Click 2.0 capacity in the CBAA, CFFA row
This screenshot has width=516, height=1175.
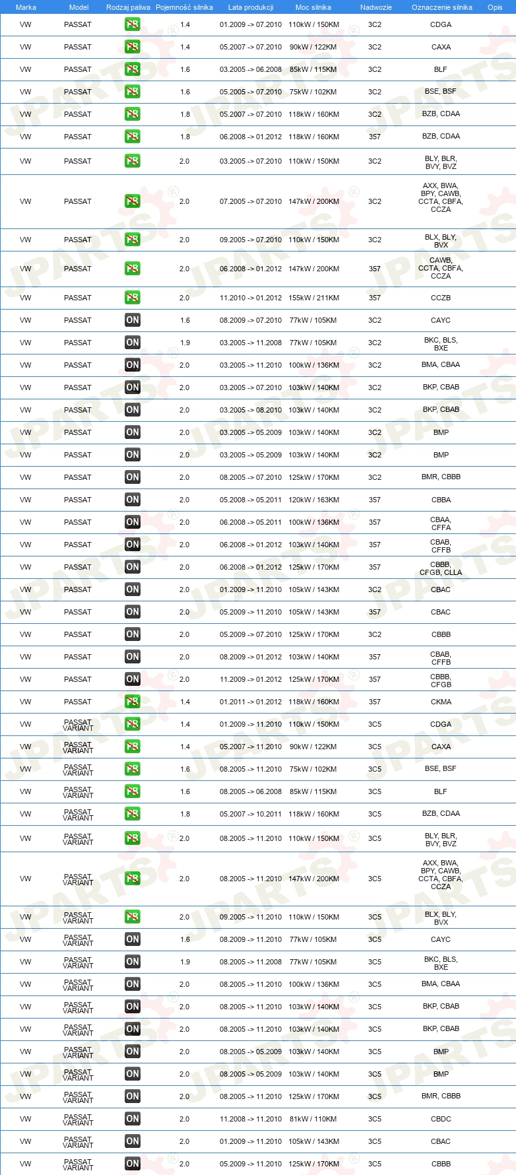point(185,522)
